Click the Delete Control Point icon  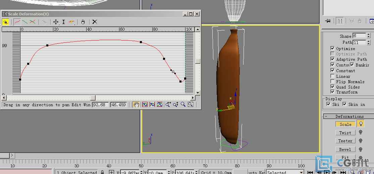83,22
